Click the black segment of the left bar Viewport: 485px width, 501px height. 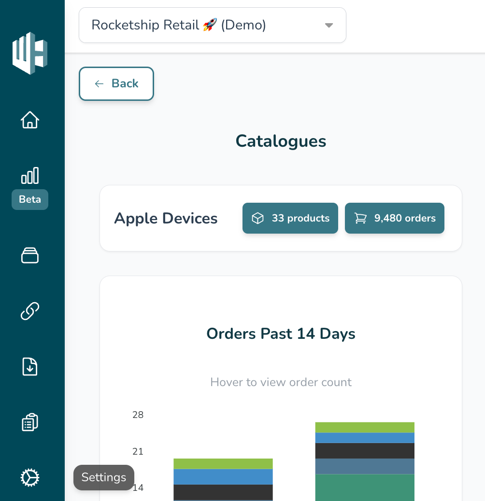coord(223,492)
